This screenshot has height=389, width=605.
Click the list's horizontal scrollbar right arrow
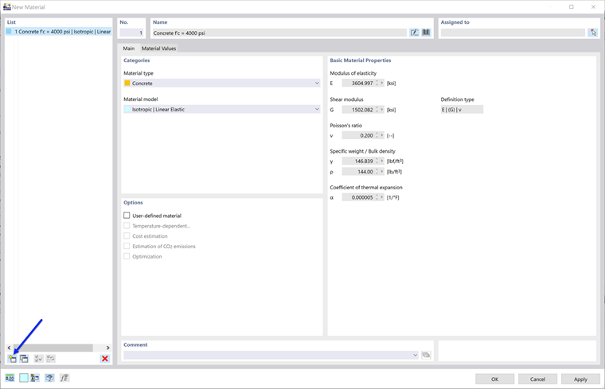107,348
